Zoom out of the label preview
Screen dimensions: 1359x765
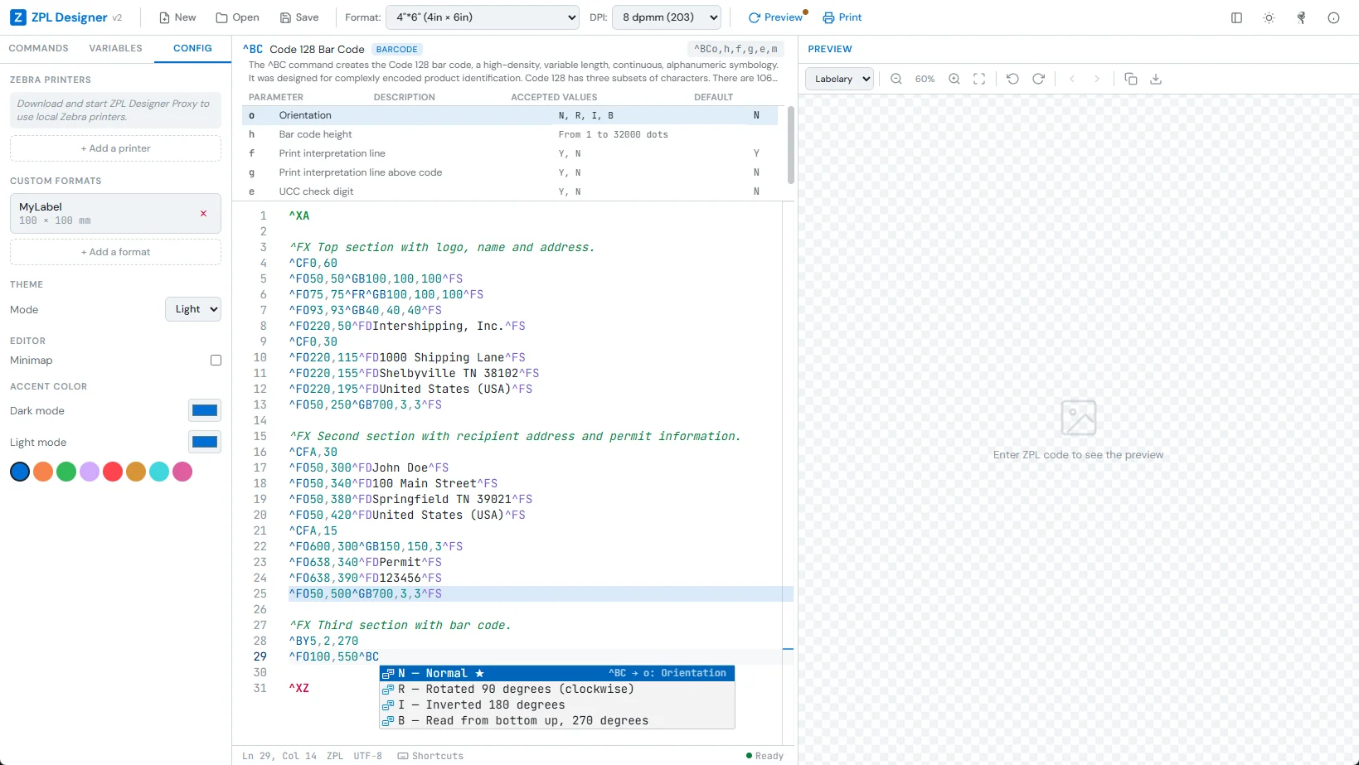click(x=896, y=79)
